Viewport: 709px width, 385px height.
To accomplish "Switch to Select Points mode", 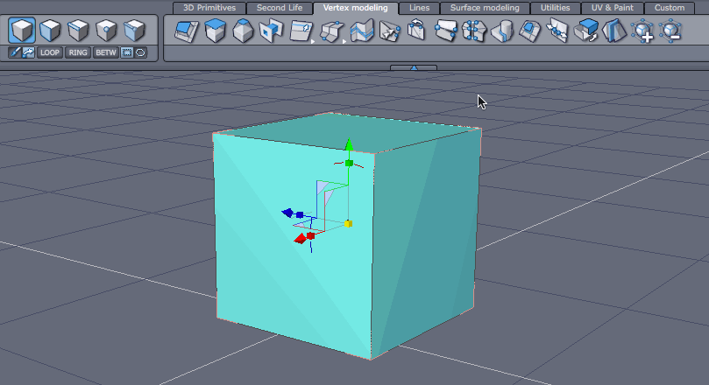I will [x=106, y=31].
